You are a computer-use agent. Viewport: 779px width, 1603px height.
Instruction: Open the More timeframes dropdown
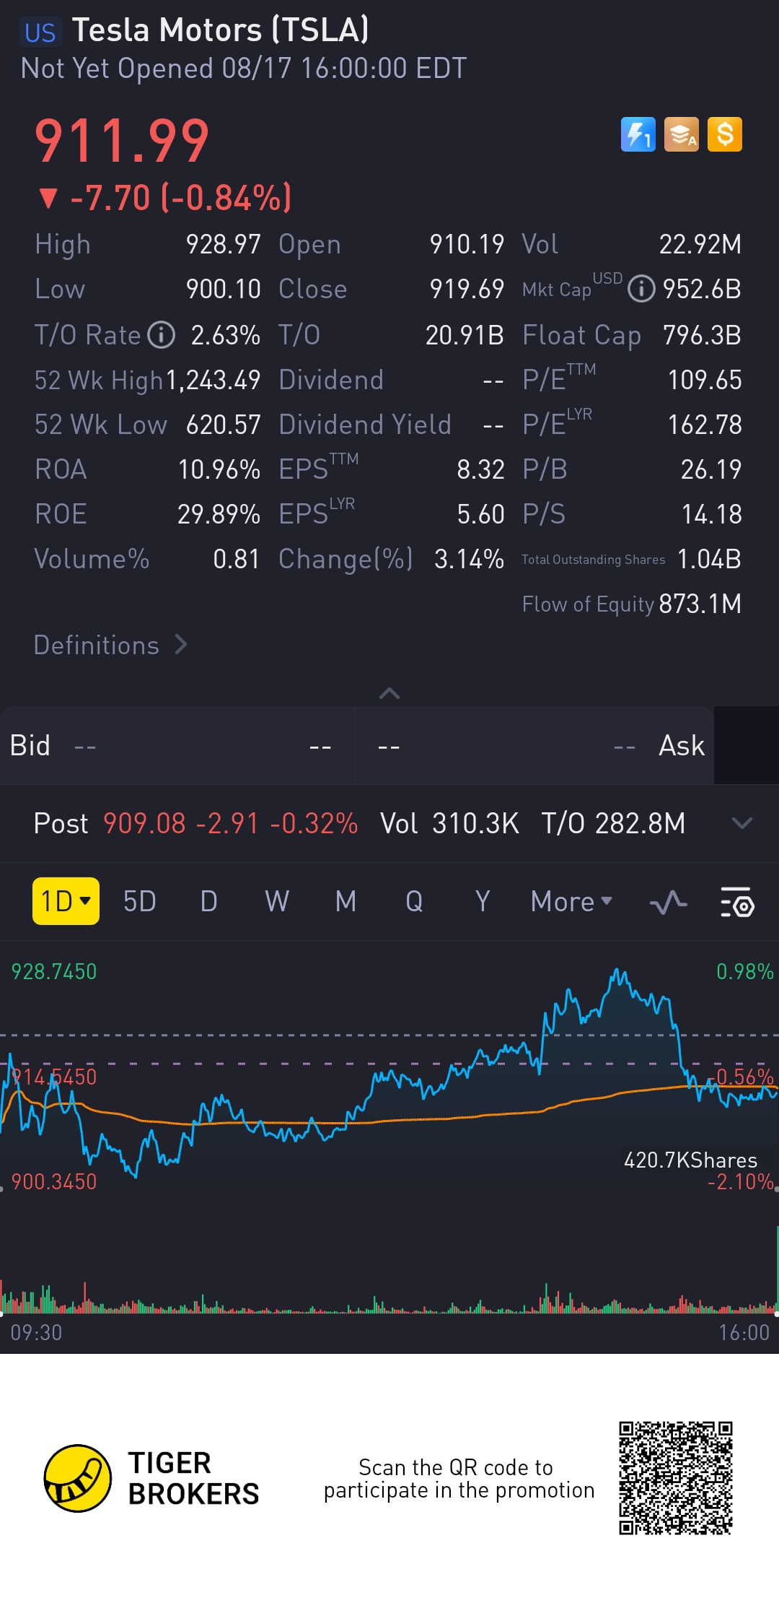571,902
